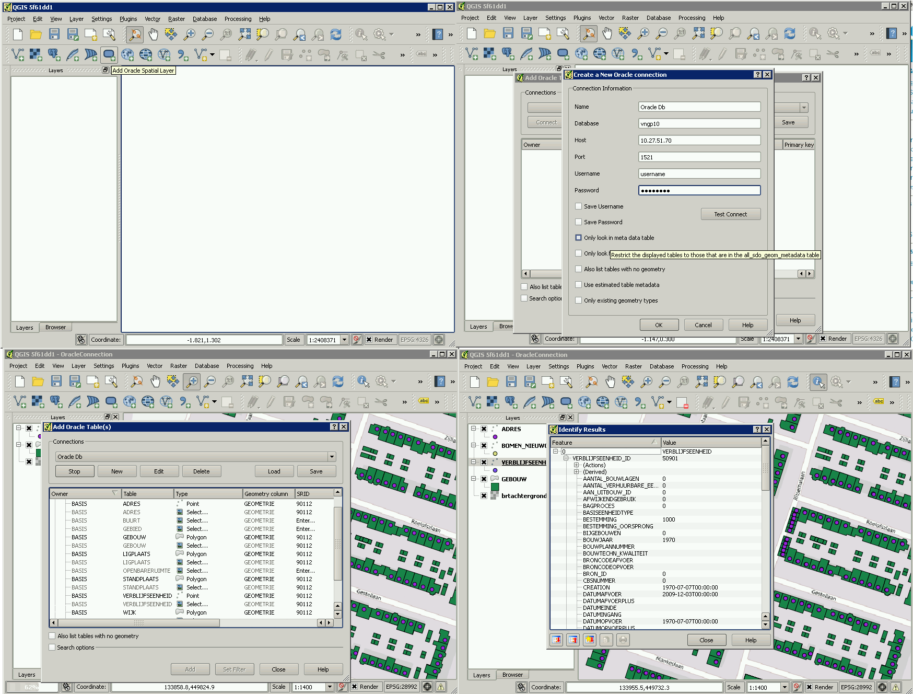The height and width of the screenshot is (694, 913).
Task: Click the highlighted Identify Features toolbar tool
Action: tap(818, 382)
